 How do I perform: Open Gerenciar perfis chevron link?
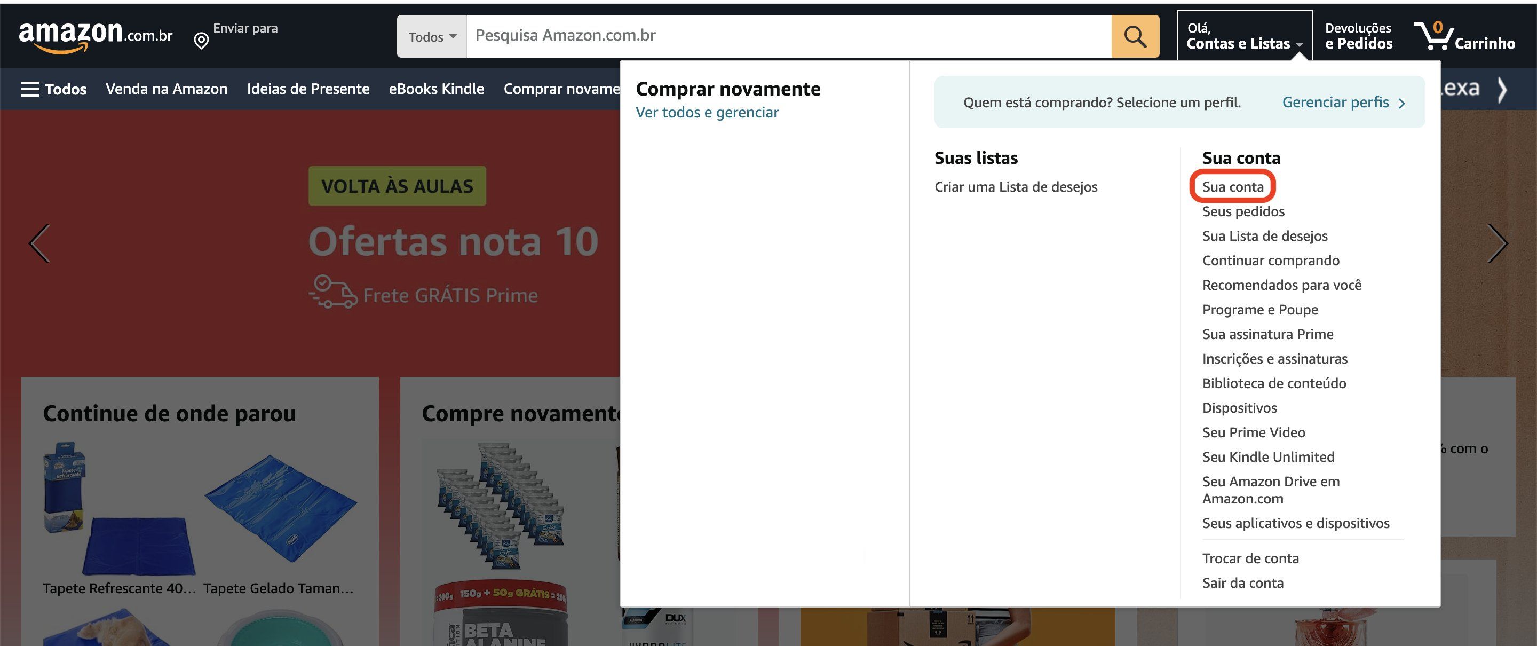click(1344, 103)
